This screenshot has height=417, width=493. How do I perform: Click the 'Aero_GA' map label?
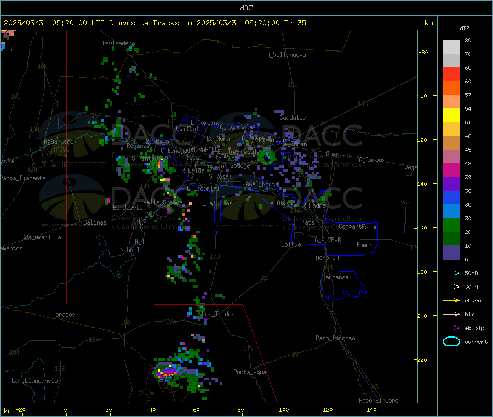tap(328, 257)
